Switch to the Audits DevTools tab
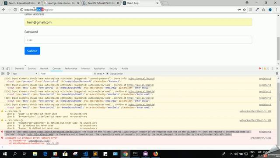Screen dimensions: 280x158 pos(125,68)
